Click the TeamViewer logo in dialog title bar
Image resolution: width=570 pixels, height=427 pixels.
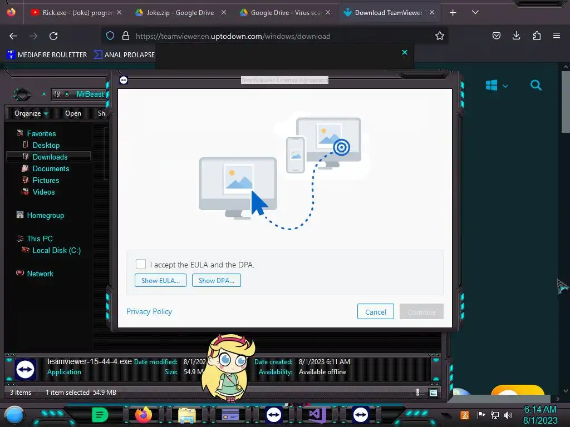click(x=124, y=80)
